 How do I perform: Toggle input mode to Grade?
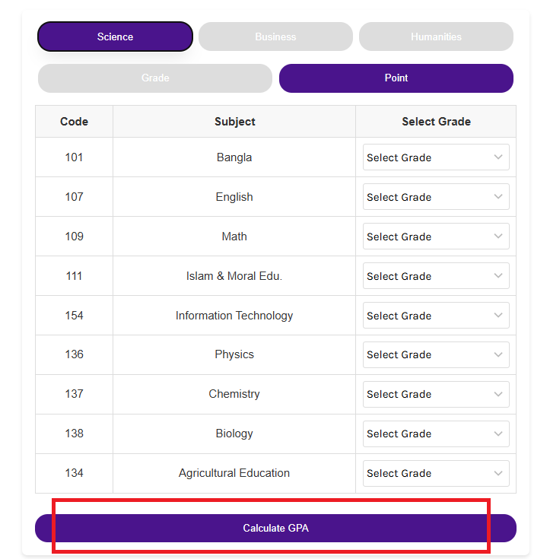coord(155,78)
